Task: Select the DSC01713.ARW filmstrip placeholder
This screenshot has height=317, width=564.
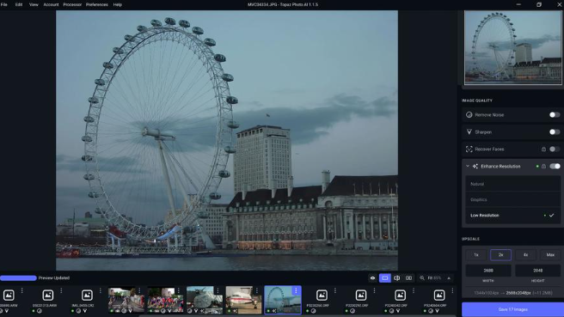Action: coord(47,296)
